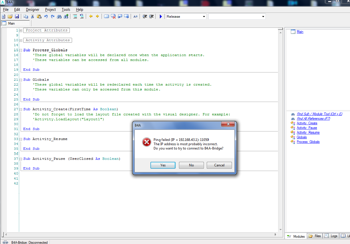Redo edit with toolbar arrow
Image resolution: width=350 pixels, height=244 pixels.
tap(53, 17)
